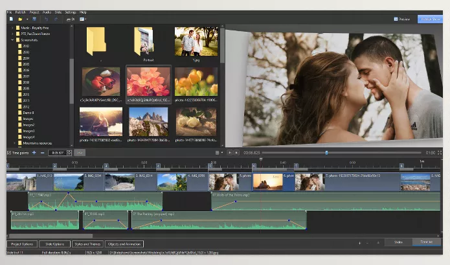Image resolution: width=450 pixels, height=265 pixels.
Task: Click the blue plus add time point icon
Action: 34,152
